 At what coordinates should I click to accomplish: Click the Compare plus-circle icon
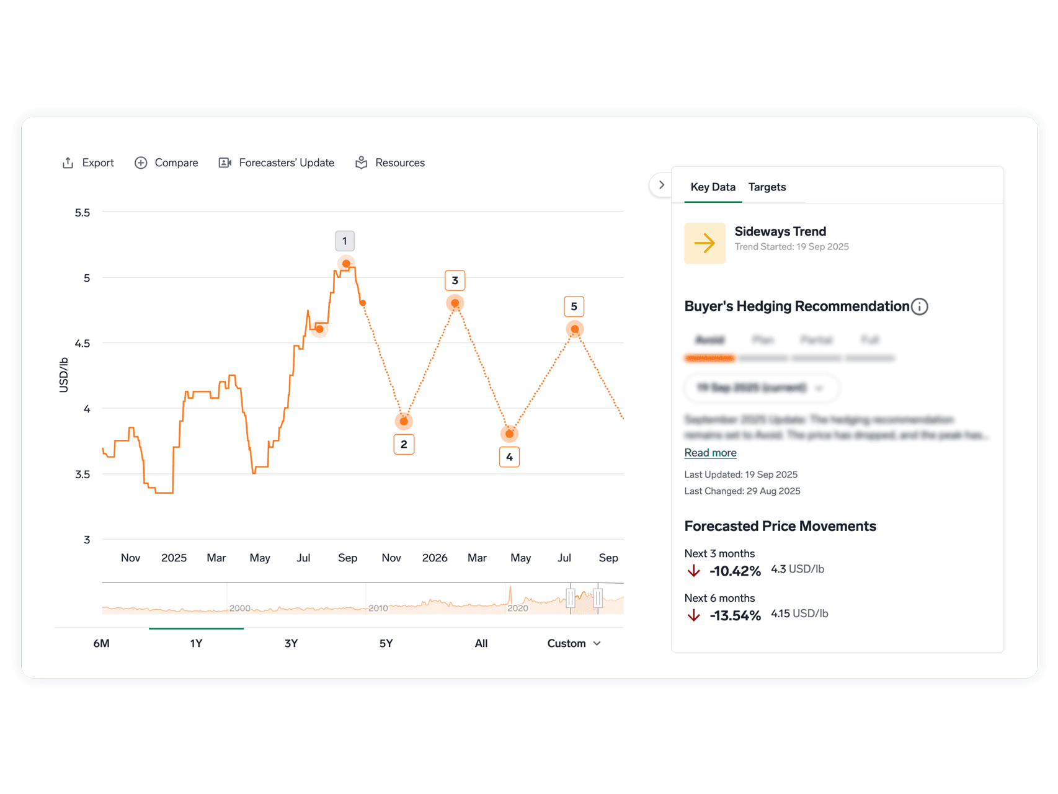(x=141, y=163)
